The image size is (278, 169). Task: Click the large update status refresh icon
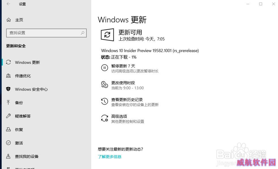[107, 35]
